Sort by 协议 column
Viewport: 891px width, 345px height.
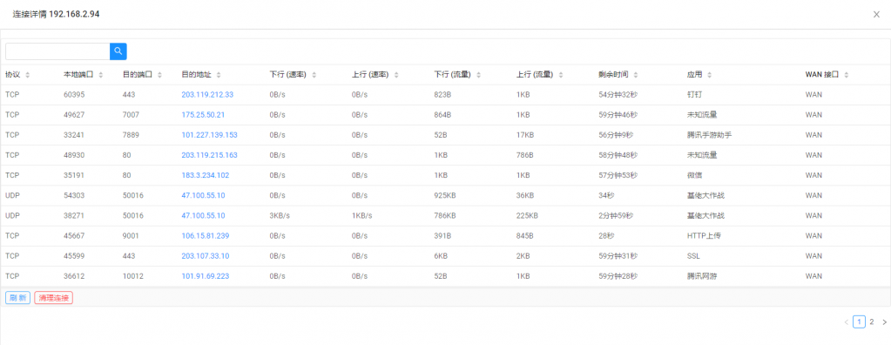28,75
